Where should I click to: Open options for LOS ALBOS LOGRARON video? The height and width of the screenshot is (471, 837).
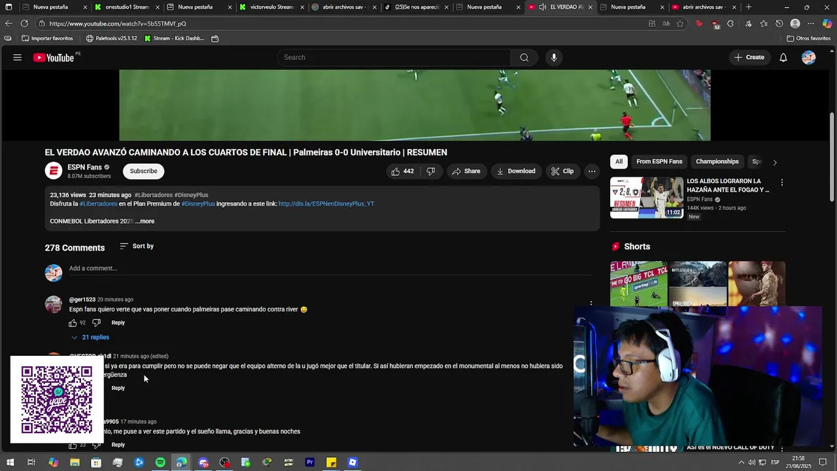point(781,183)
